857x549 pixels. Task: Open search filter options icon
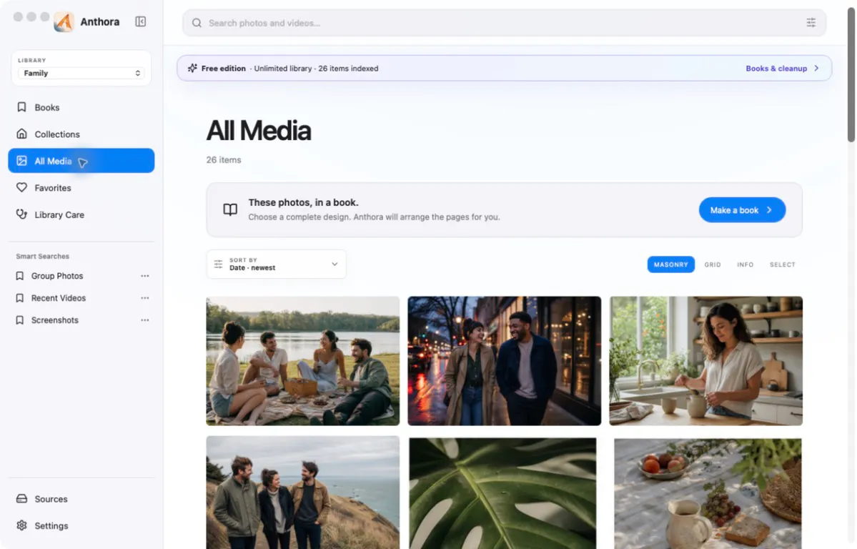coord(811,22)
